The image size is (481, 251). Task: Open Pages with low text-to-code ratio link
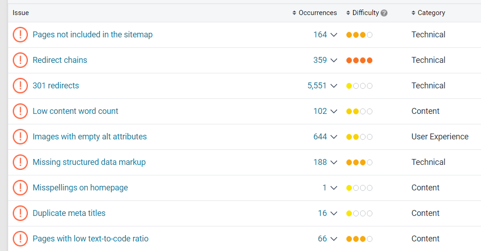pyautogui.click(x=90, y=239)
